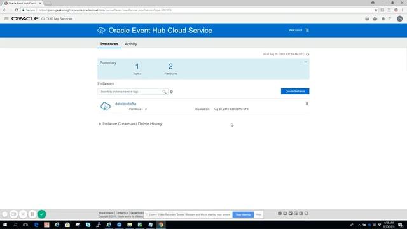Click the Partitions count 2
Viewport: 407px width, 229px height.
pyautogui.click(x=170, y=66)
